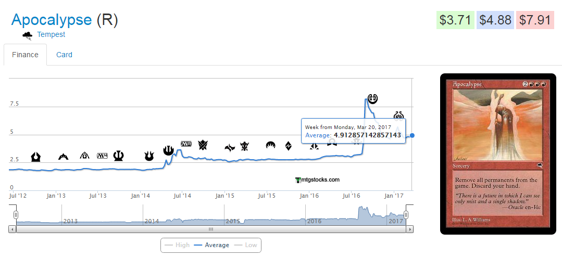Click the Jul '16 axis label
The width and height of the screenshot is (562, 257).
[352, 196]
